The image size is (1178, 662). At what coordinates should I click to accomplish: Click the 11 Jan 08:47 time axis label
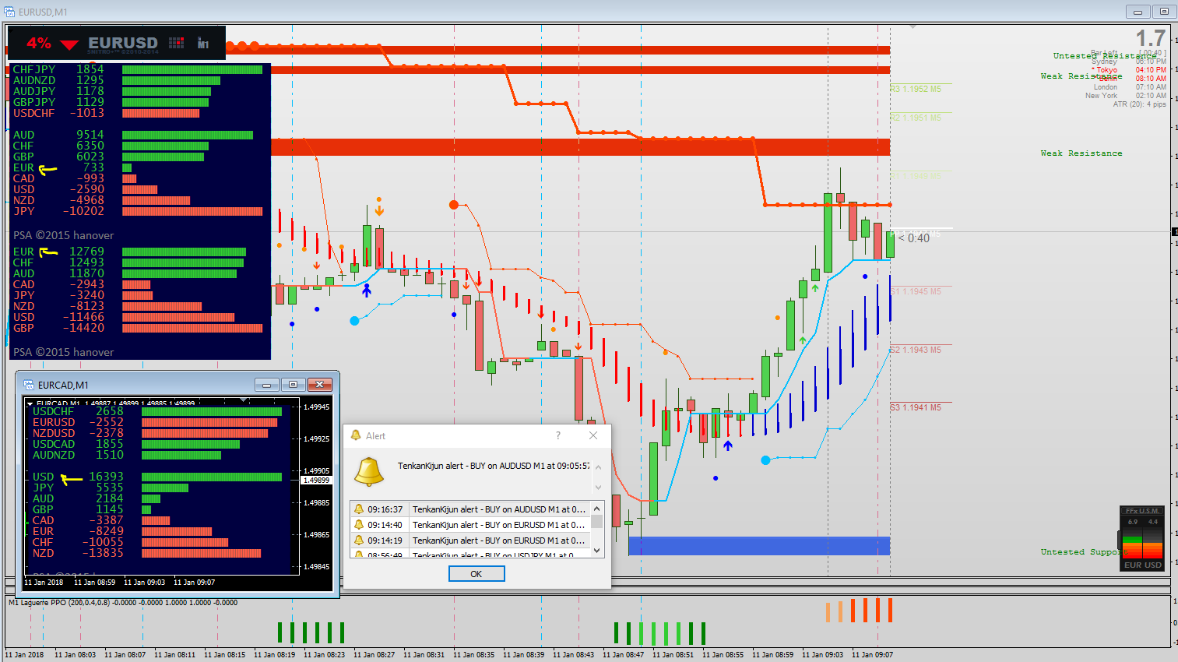[x=624, y=655]
